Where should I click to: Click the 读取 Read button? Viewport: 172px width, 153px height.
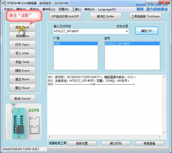click(x=22, y=27)
